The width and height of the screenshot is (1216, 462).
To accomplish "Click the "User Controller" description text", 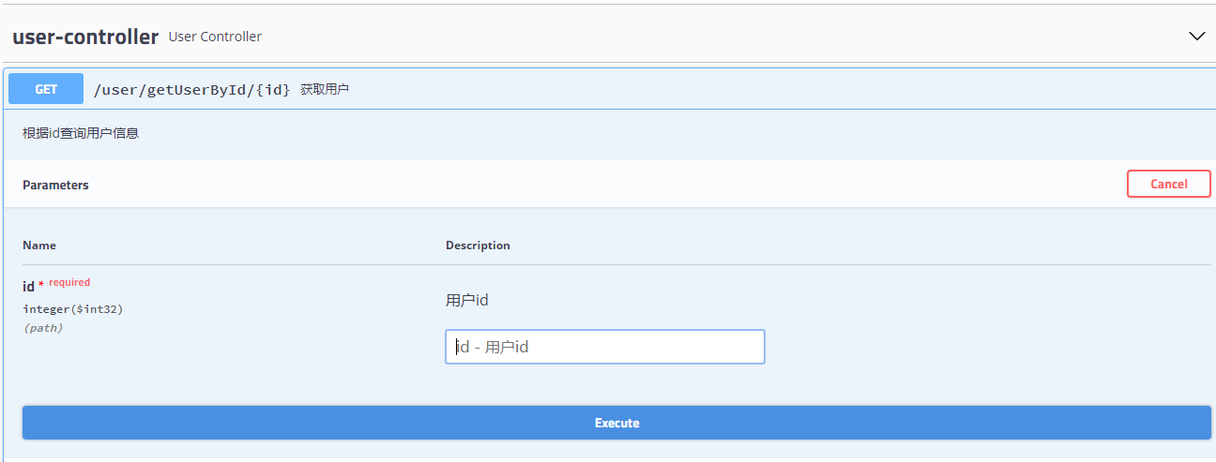I will 215,37.
